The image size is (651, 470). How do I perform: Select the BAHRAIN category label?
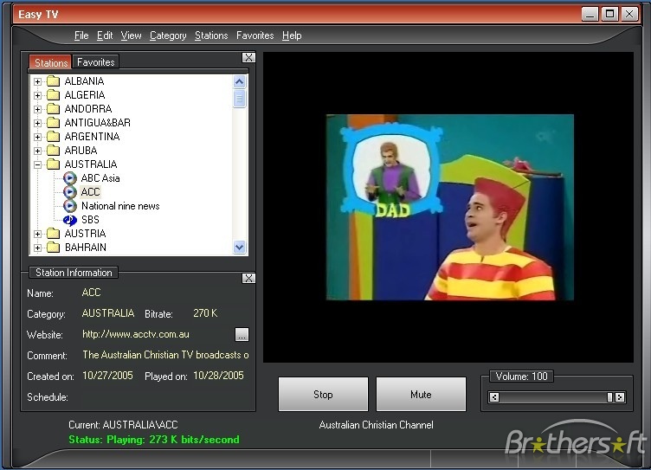click(86, 248)
